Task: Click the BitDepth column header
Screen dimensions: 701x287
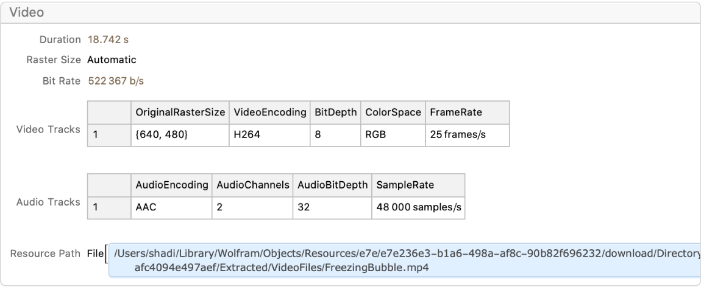Action: click(x=335, y=113)
